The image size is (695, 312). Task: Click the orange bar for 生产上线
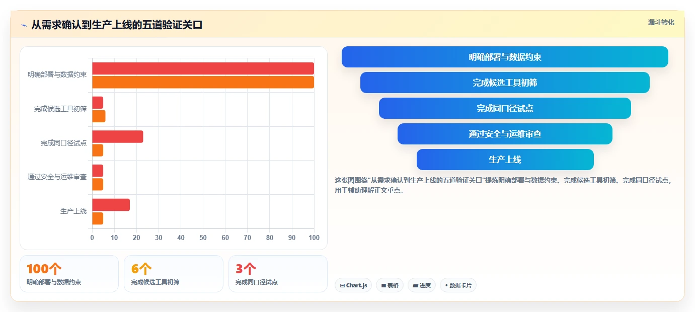pyautogui.click(x=98, y=218)
